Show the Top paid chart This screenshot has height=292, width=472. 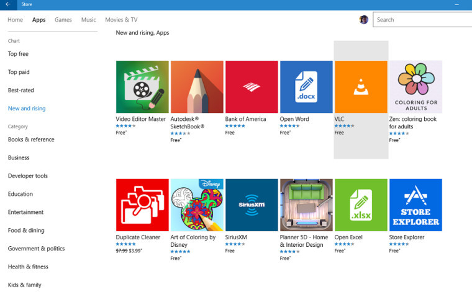[19, 72]
